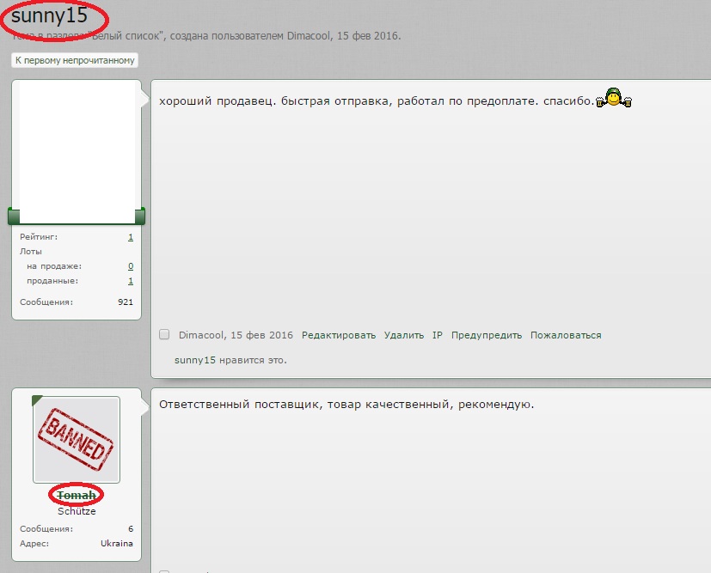Click text 'Ответственный поставщик, товар качественный'
711x573 pixels.
pos(303,405)
